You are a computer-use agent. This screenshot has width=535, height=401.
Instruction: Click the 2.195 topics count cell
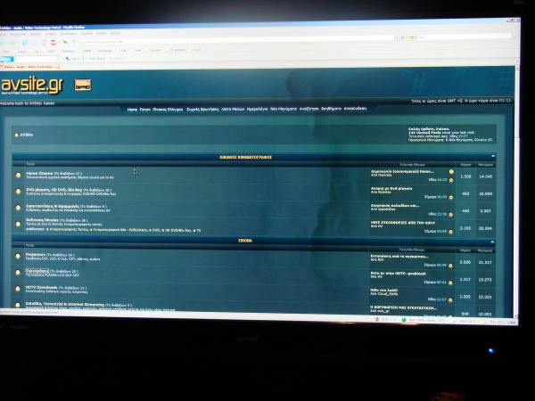coord(465,228)
